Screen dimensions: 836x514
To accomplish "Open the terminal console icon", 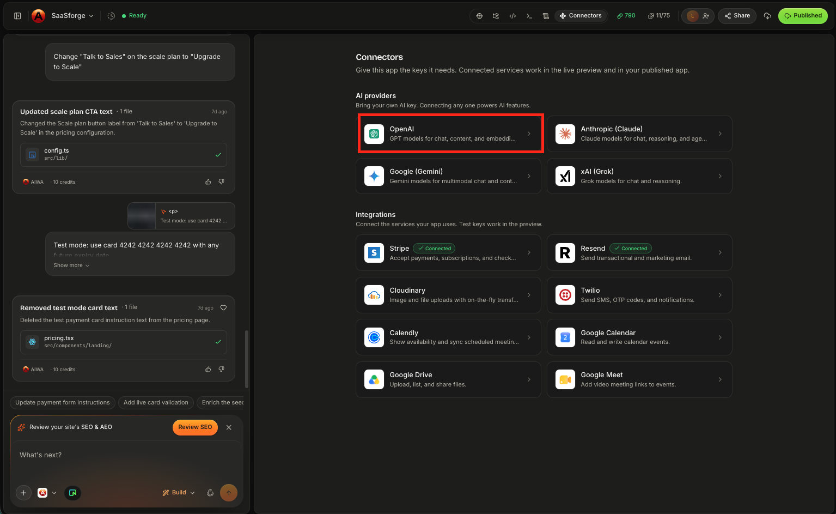I will click(x=529, y=16).
